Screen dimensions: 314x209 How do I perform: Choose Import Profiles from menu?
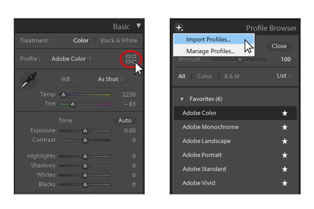[x=208, y=39]
